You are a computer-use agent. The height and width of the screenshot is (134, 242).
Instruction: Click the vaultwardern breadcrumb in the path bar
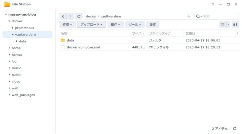(111, 16)
